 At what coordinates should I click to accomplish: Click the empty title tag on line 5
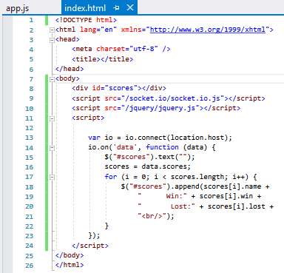tap(103, 59)
